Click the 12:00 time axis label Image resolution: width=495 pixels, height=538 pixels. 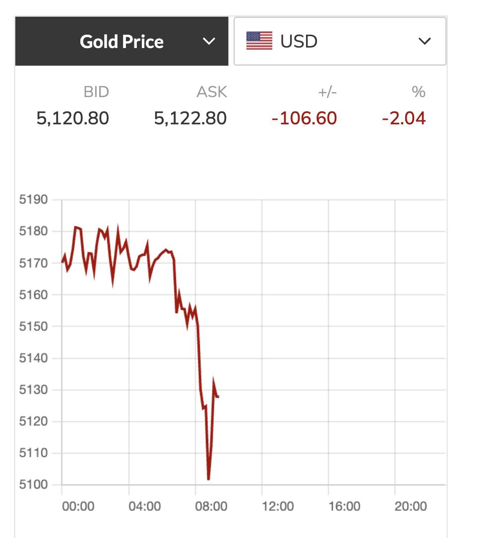point(278,506)
